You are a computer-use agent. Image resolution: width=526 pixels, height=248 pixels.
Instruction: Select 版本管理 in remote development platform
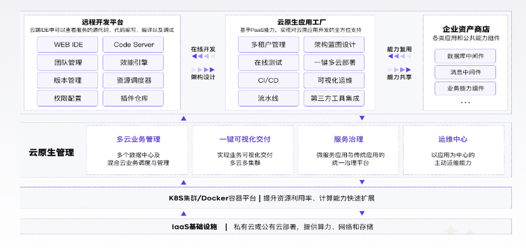(x=67, y=81)
